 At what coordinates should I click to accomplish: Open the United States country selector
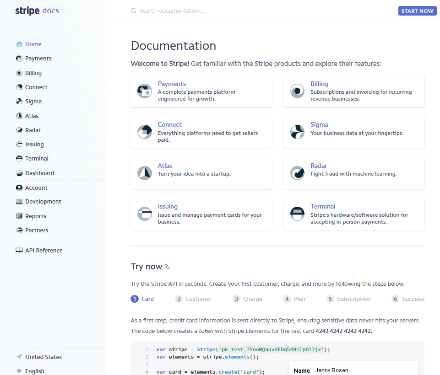coord(39,357)
